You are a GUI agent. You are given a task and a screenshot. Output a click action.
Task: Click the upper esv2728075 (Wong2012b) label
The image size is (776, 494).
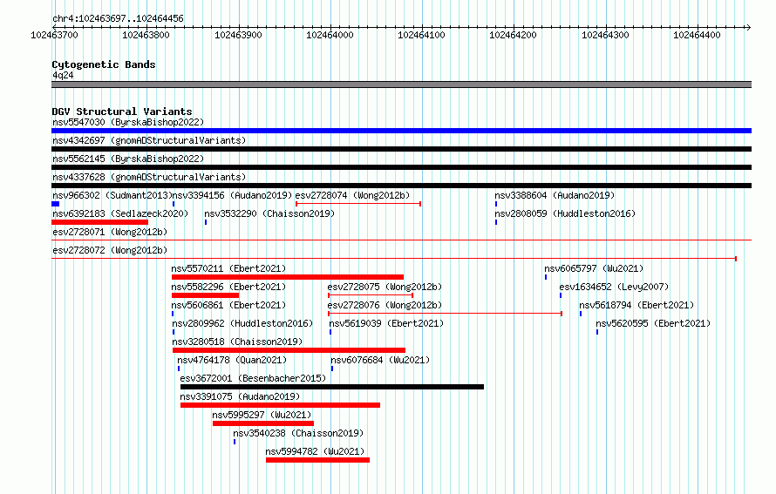click(385, 287)
